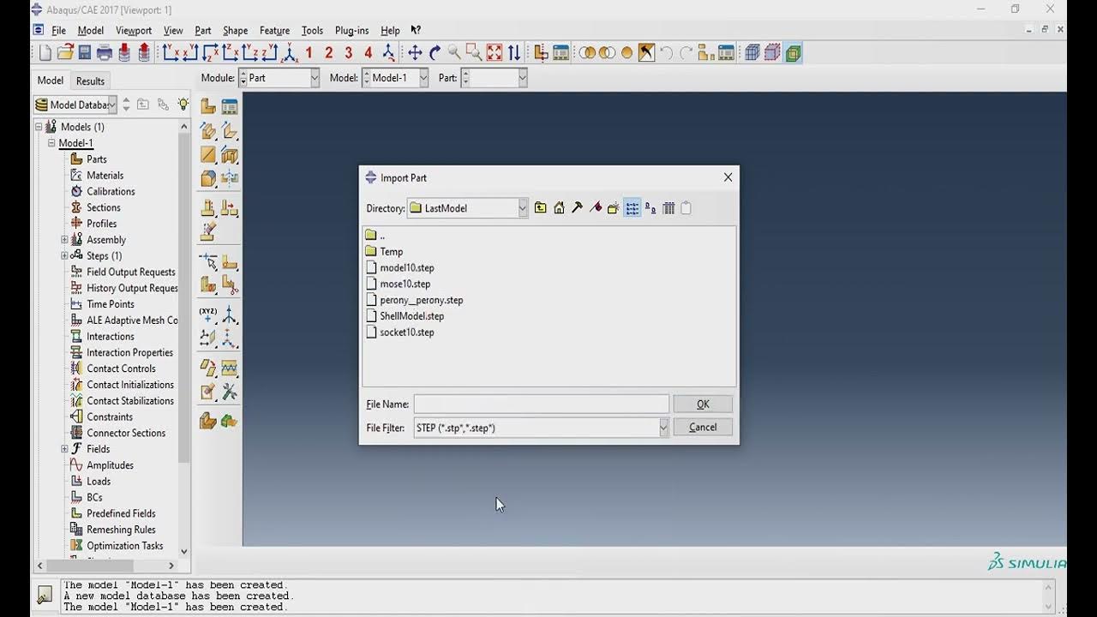The height and width of the screenshot is (617, 1097).
Task: Enable hidden render style cube
Action: point(772,53)
